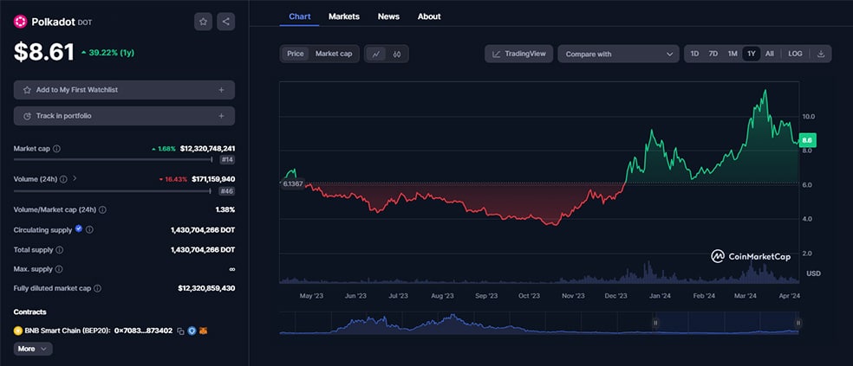Click Add to My First Watchlist button

[124, 90]
